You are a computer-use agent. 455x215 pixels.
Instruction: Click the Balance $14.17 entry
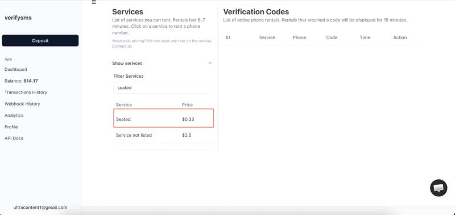pos(21,81)
